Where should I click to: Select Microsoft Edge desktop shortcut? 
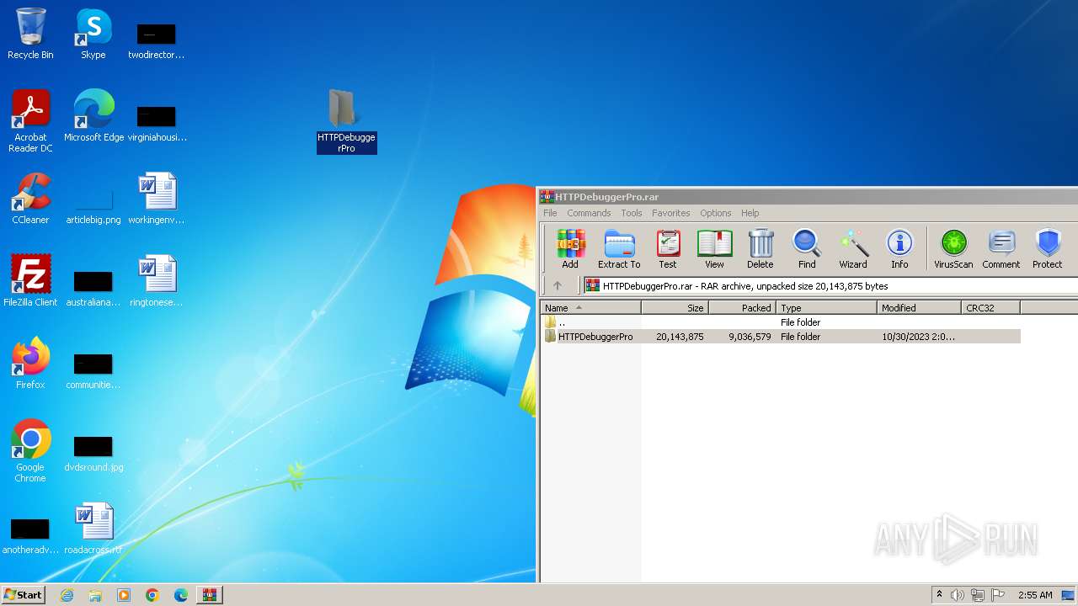click(x=93, y=116)
